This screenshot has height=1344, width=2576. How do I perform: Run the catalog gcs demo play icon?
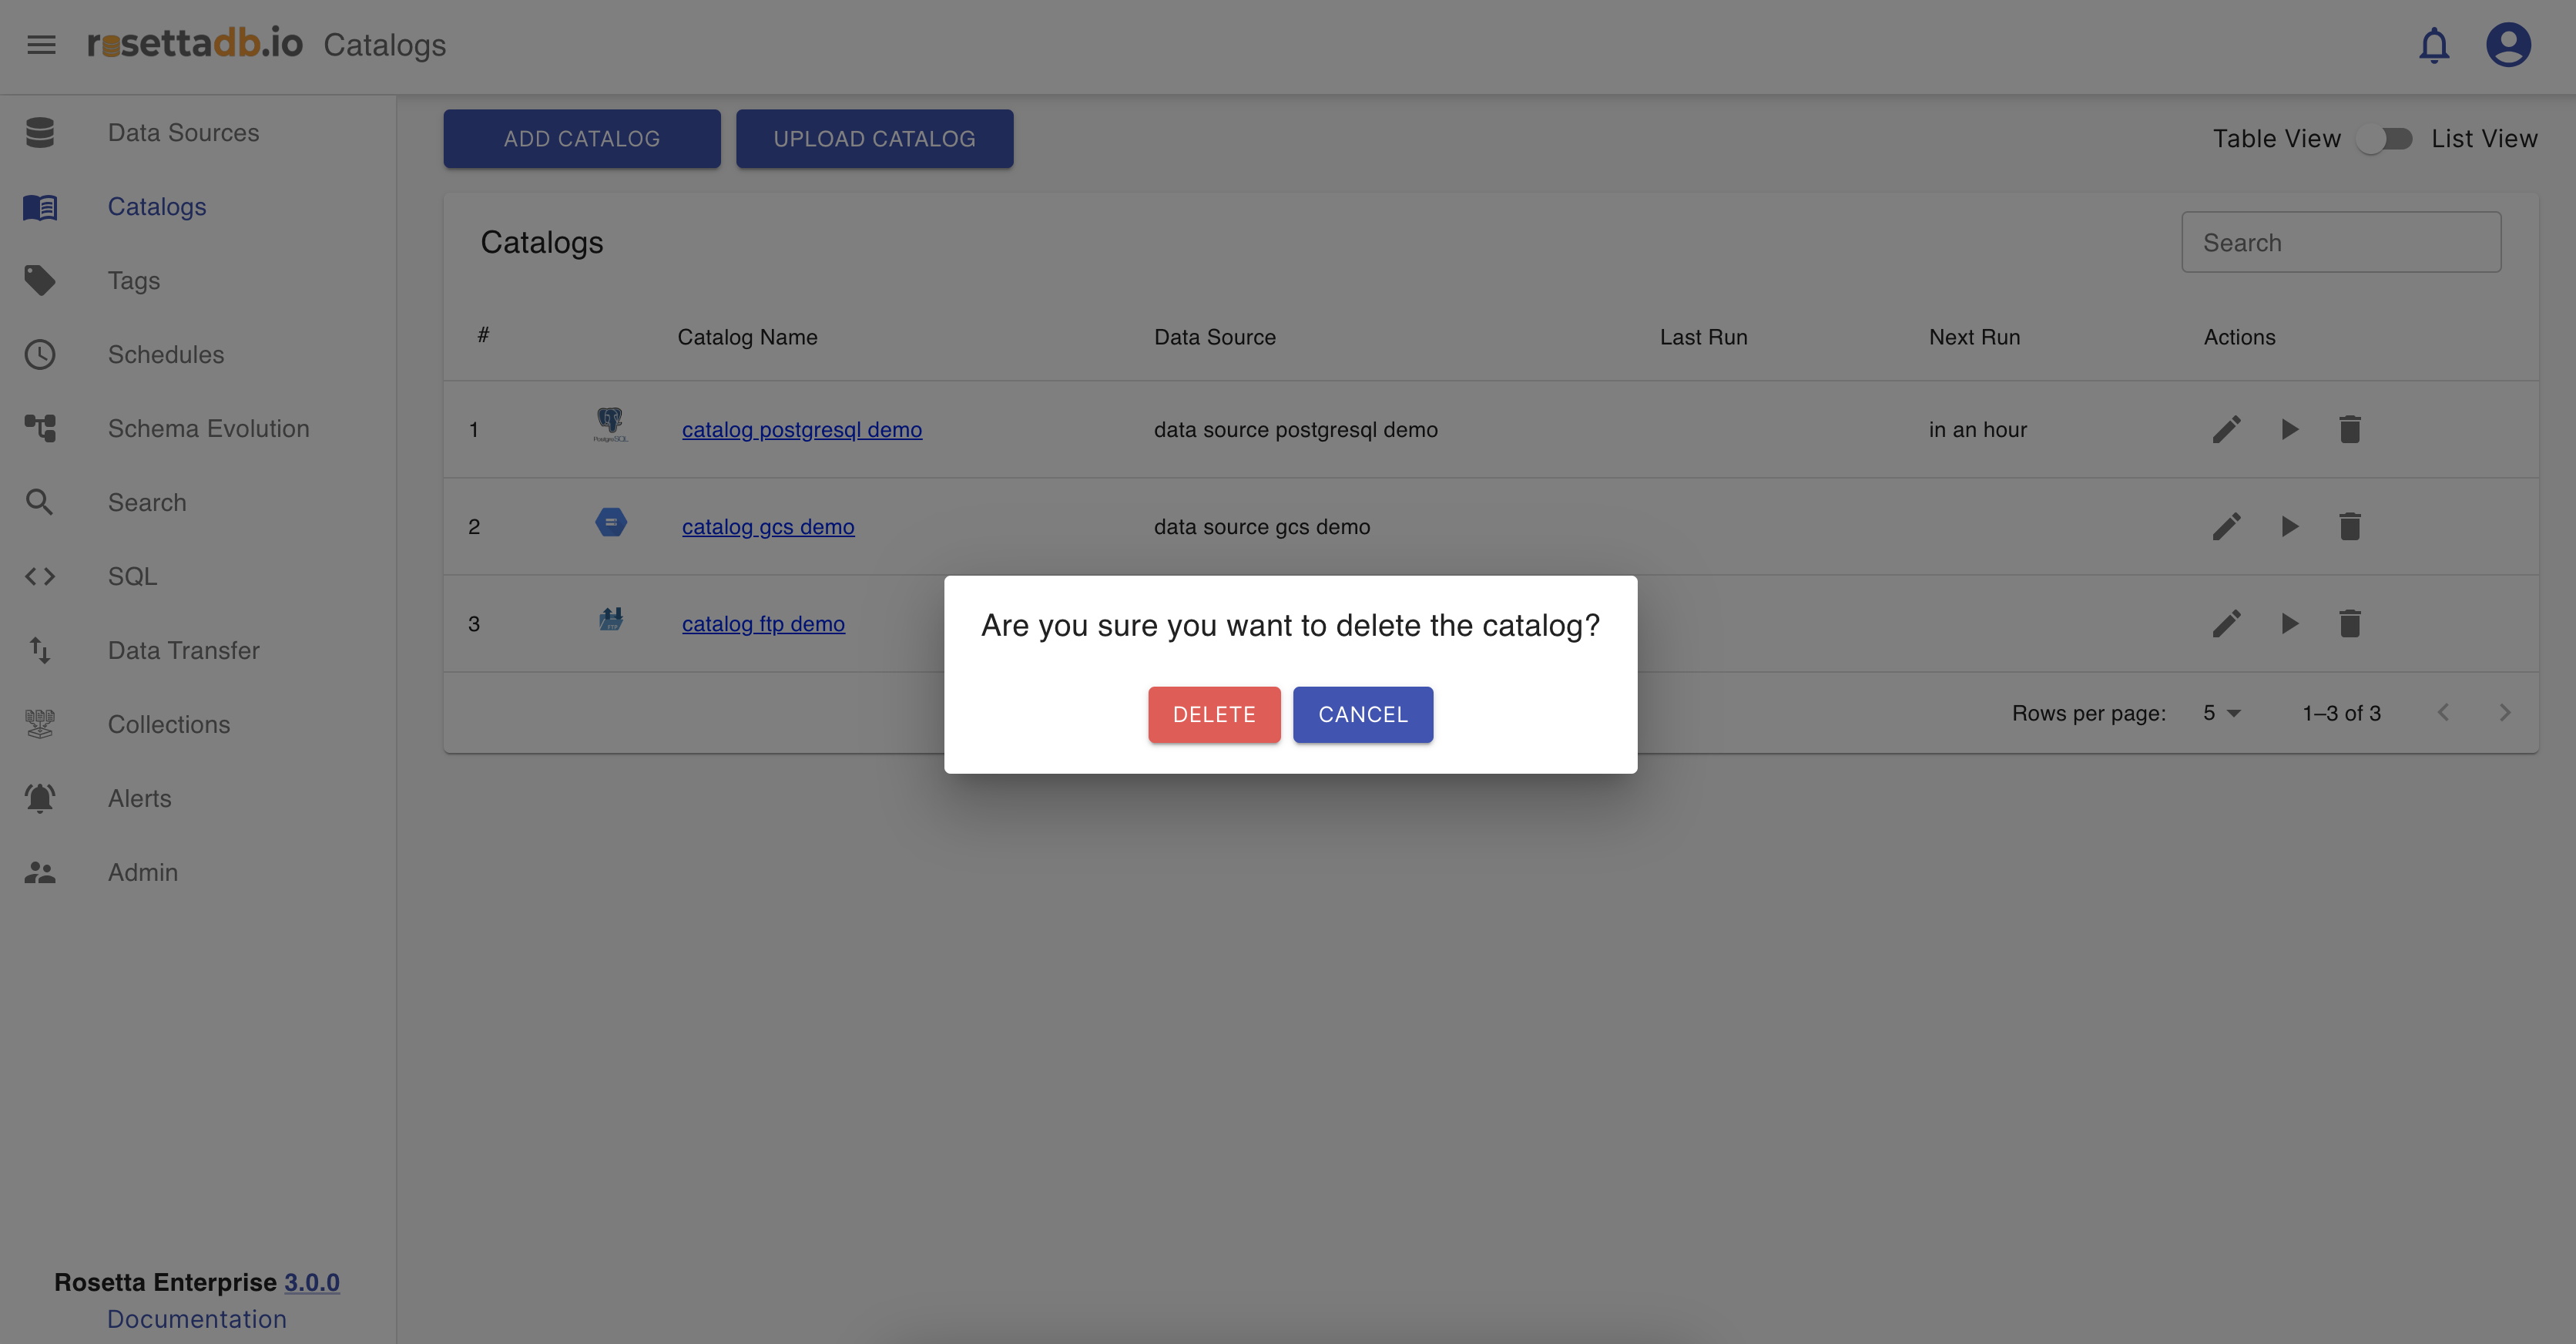tap(2289, 527)
